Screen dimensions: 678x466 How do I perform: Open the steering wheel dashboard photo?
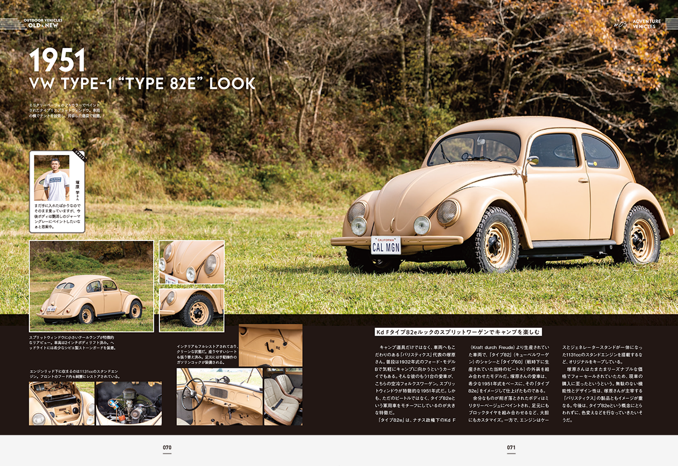219,396
